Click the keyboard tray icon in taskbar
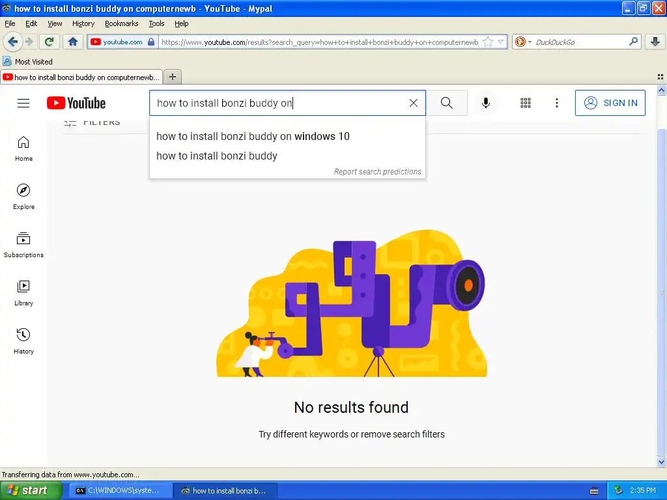The width and height of the screenshot is (667, 500). 594,491
